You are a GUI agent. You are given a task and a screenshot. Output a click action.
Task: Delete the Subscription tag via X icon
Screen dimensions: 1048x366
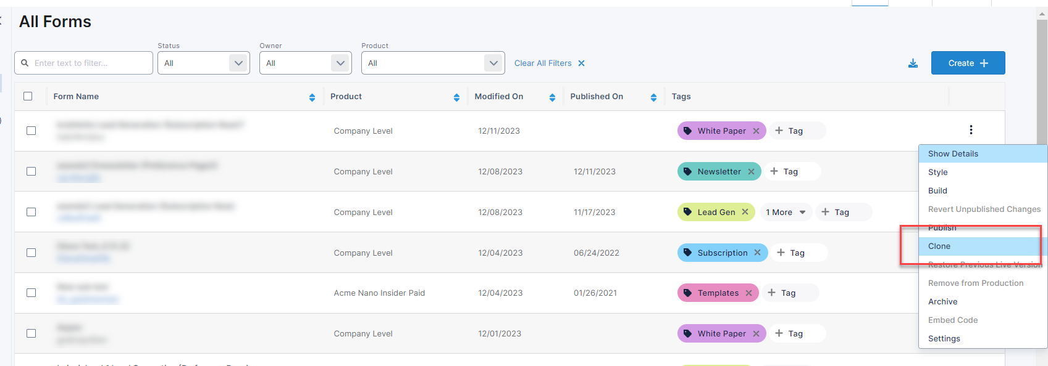click(x=758, y=253)
